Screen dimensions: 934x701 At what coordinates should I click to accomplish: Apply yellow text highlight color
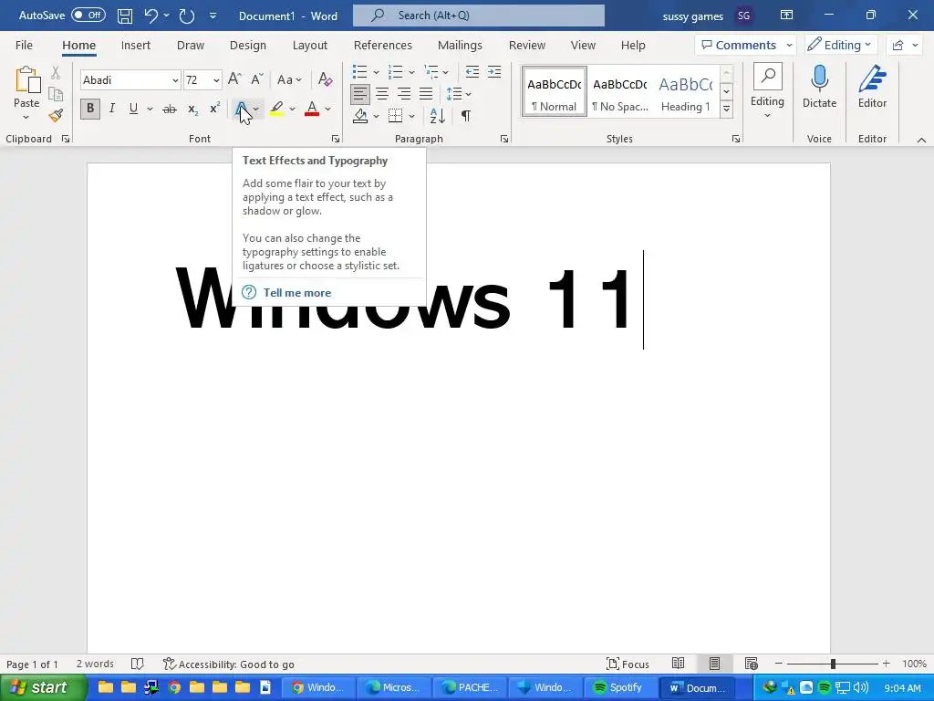(x=276, y=110)
